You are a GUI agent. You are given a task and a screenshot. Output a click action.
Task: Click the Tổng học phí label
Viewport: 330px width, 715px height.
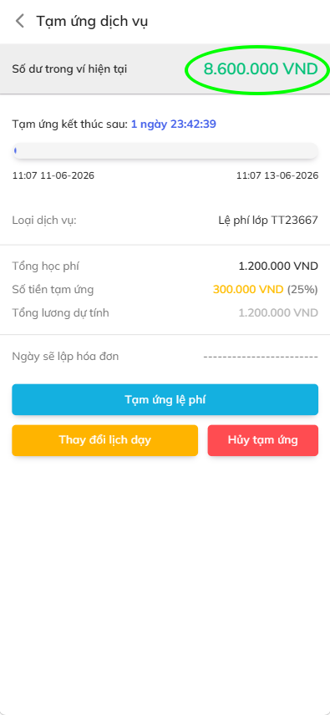[x=46, y=266]
